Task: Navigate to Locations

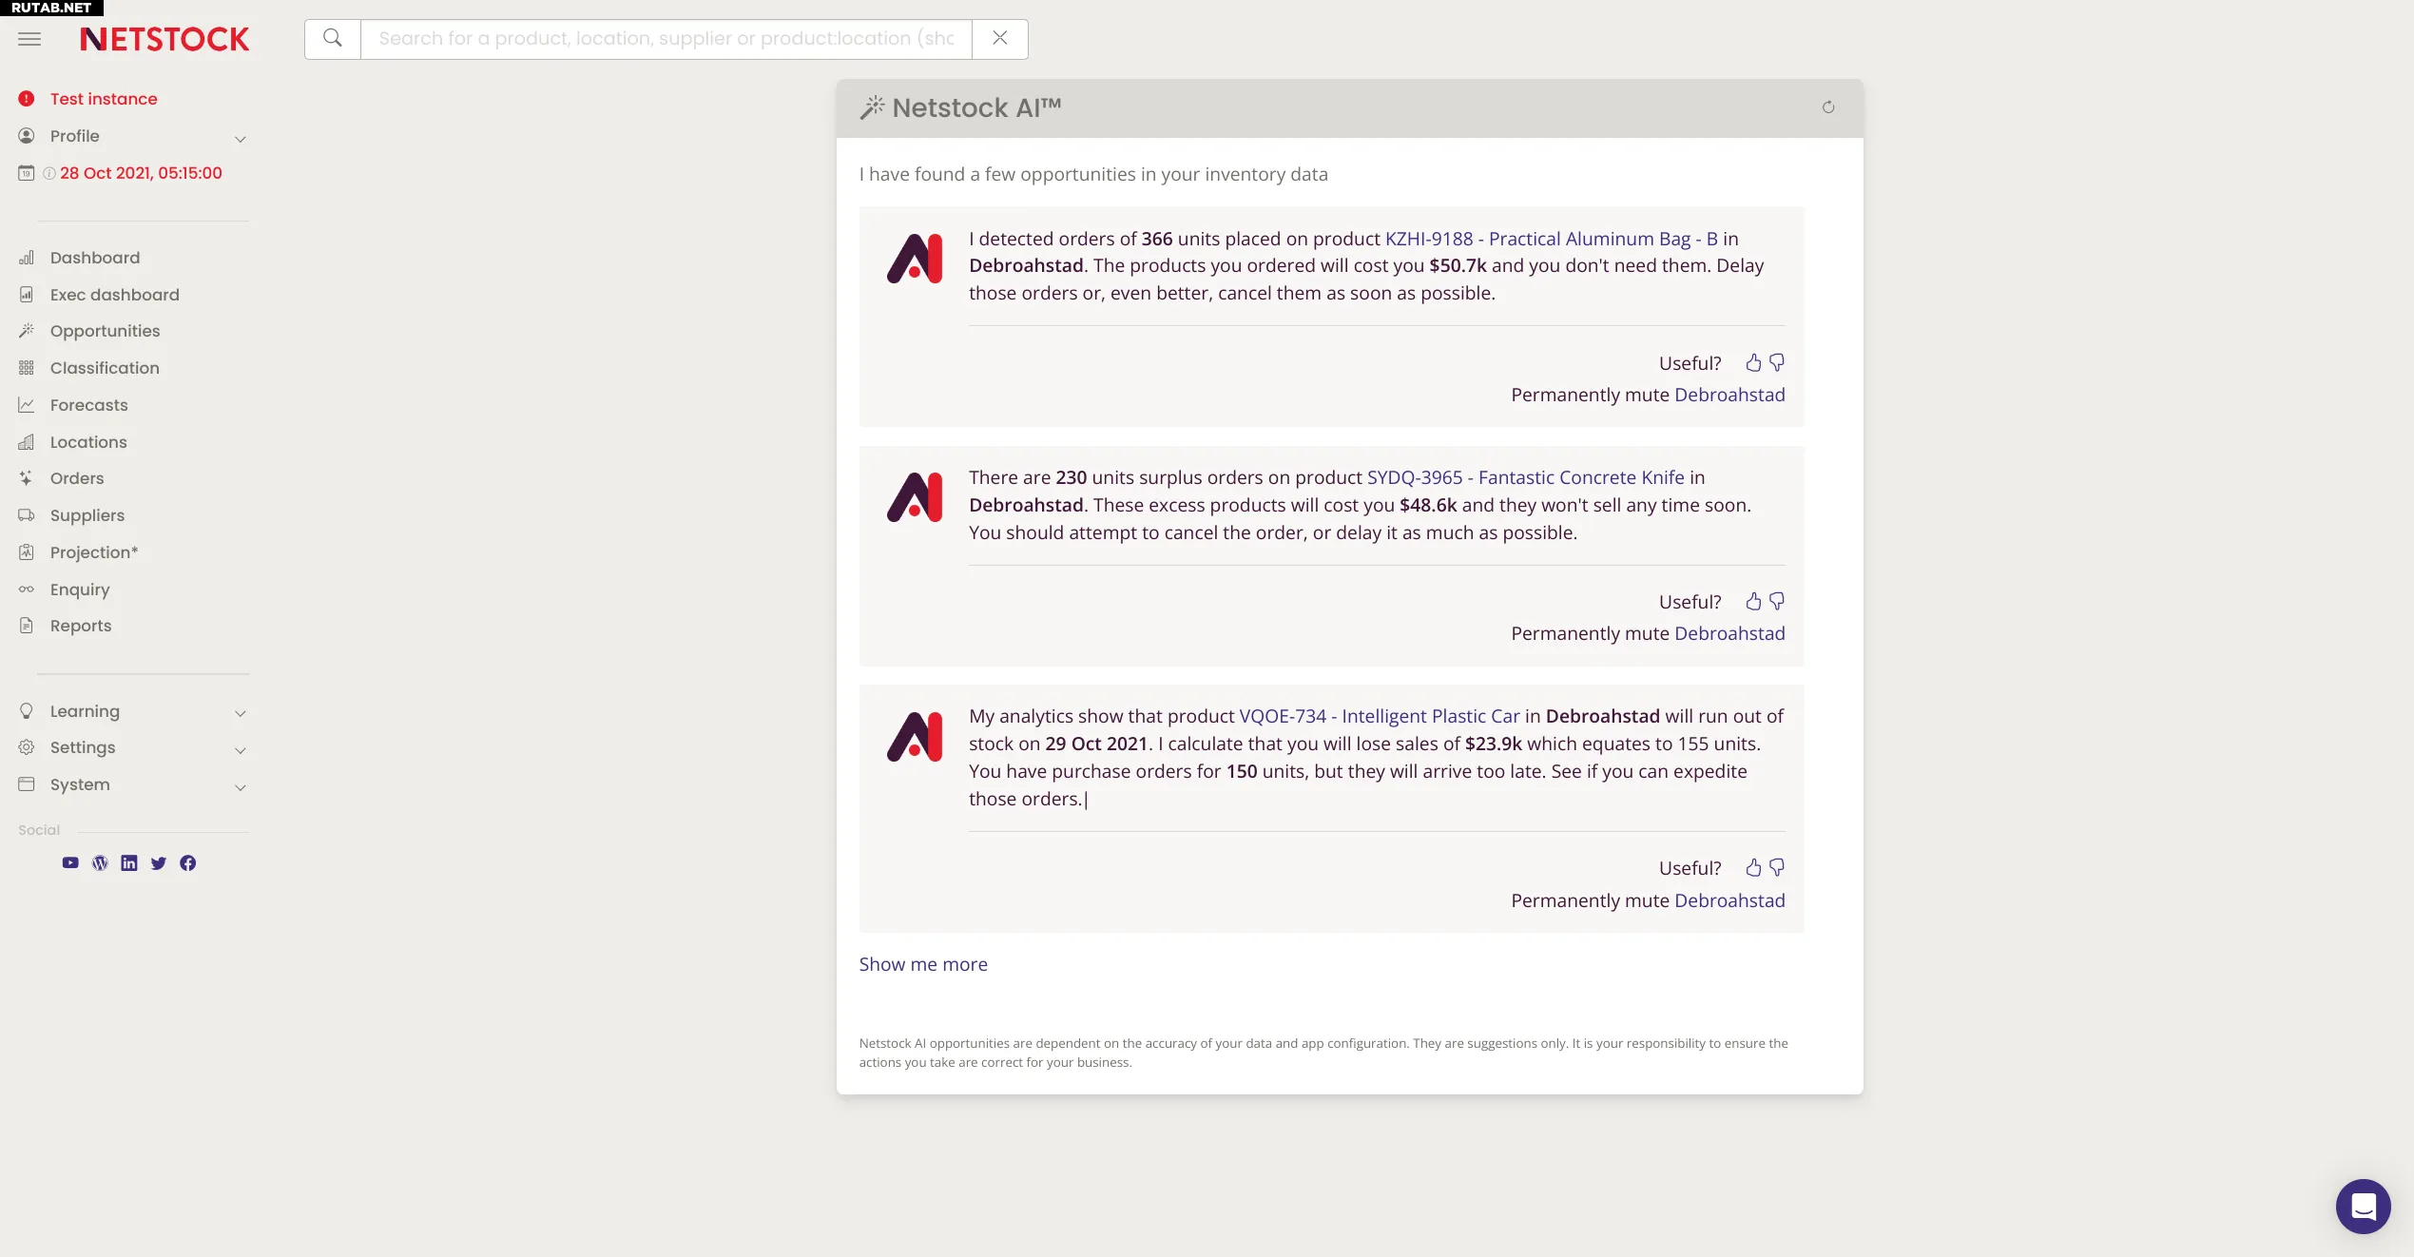Action: (88, 442)
